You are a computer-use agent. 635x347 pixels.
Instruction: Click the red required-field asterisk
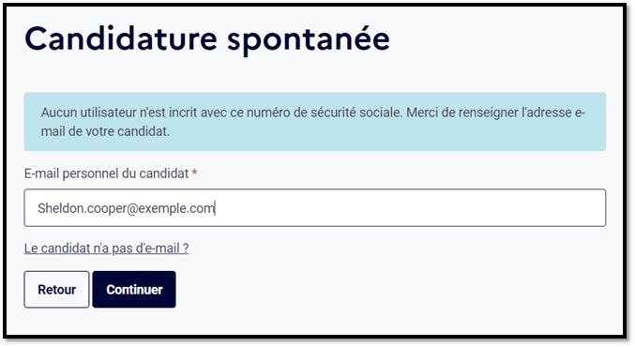point(195,173)
